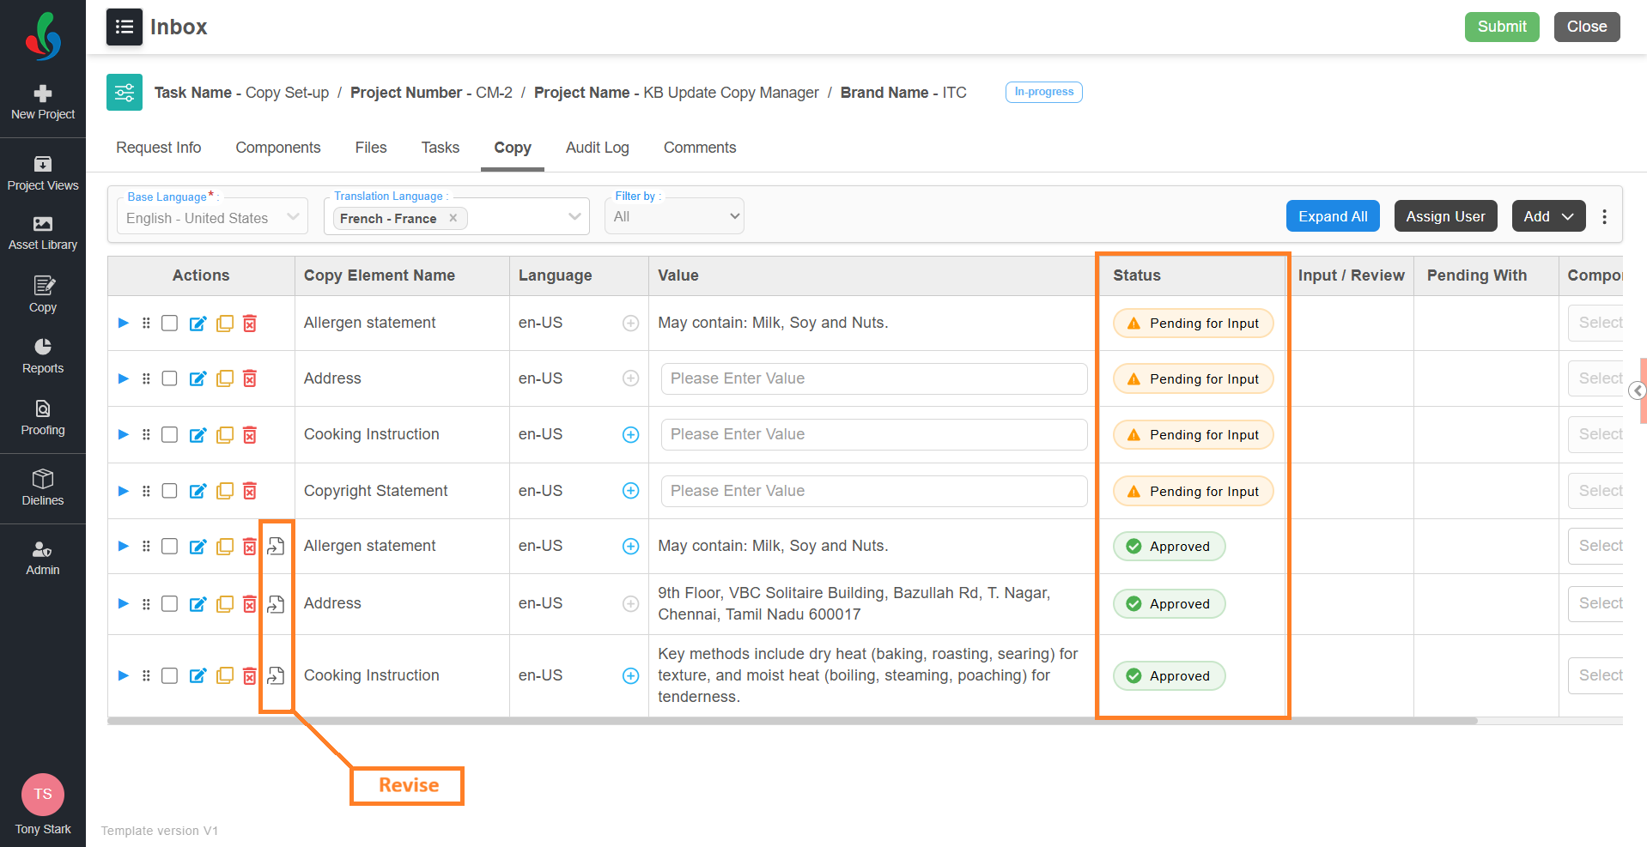1647x847 pixels.
Task: Select the Copyright Statement row checkbox
Action: [170, 491]
